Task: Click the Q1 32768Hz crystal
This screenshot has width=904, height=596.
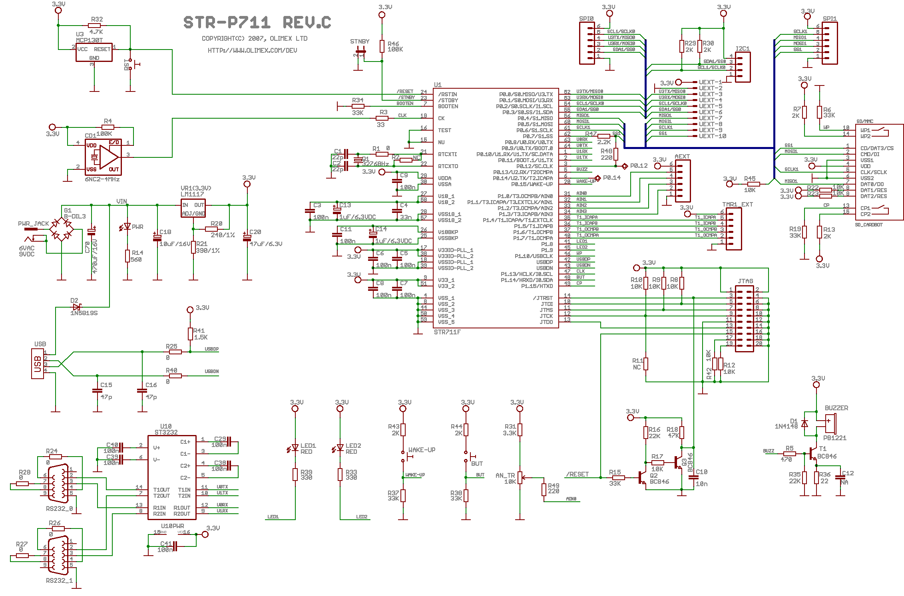Action: click(x=358, y=160)
